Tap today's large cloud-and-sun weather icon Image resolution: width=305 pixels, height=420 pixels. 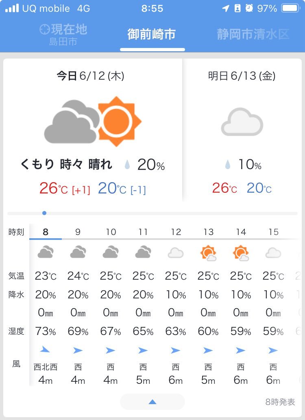pos(93,121)
